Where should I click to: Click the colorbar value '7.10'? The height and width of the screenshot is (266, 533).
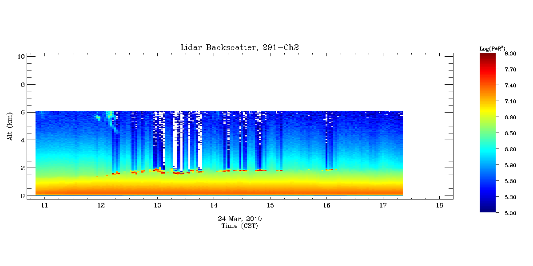510,102
